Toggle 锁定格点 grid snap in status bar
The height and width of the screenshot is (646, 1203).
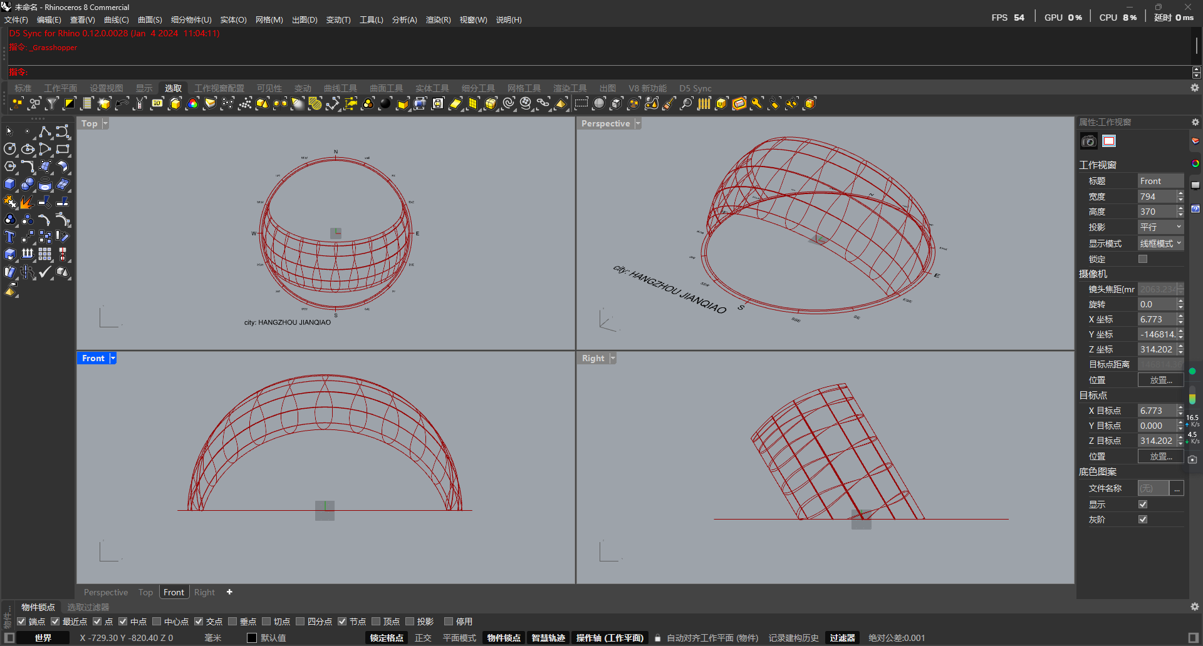(x=387, y=638)
